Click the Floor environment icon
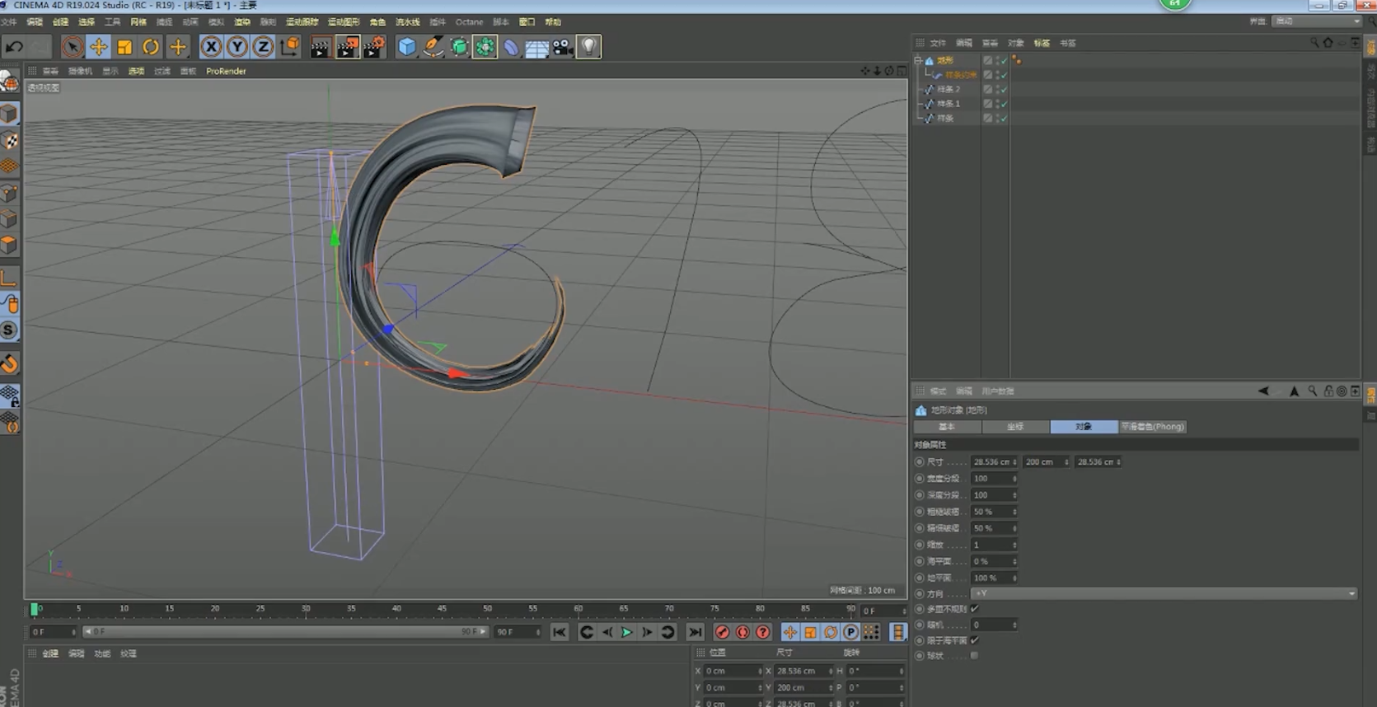 point(537,47)
